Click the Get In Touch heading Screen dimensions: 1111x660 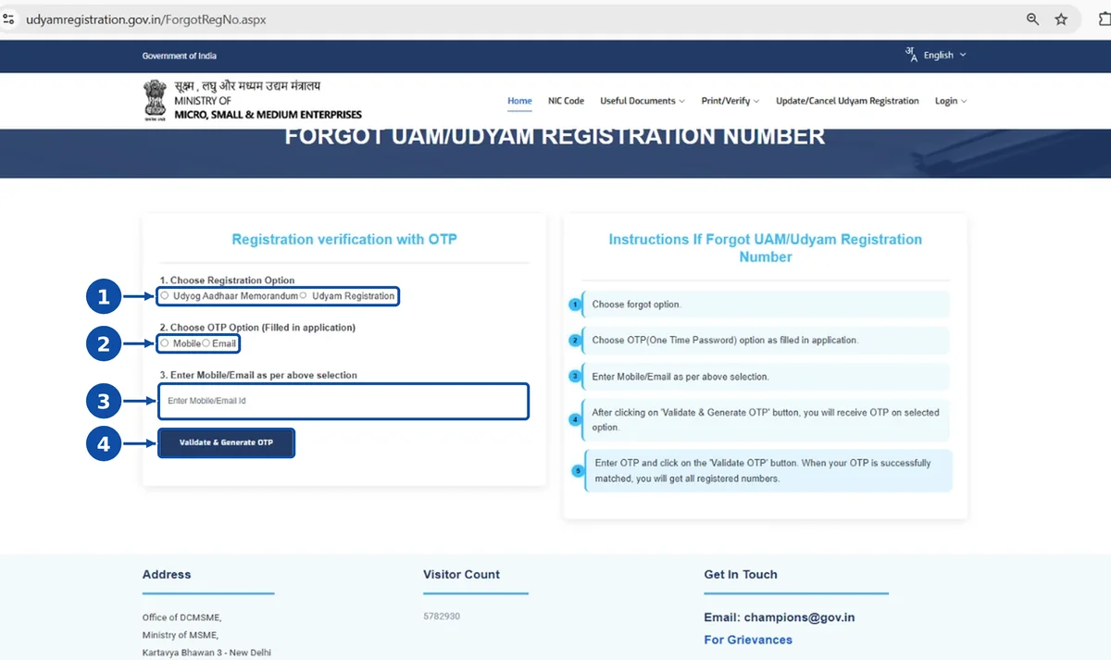pyautogui.click(x=741, y=575)
